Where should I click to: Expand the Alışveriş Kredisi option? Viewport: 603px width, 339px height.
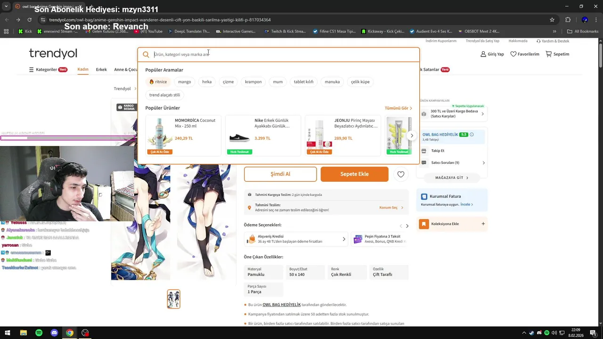point(296,239)
